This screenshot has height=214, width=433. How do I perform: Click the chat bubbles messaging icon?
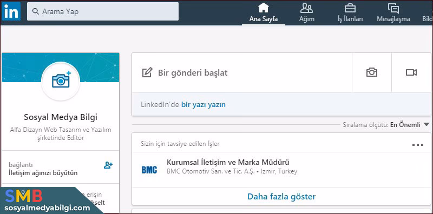(393, 9)
